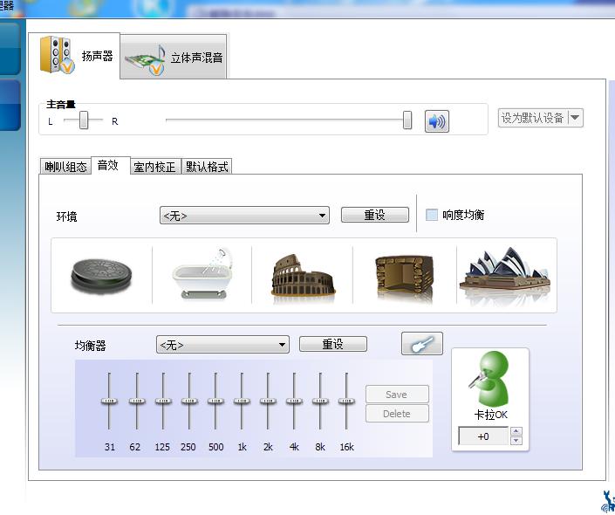615x515 pixels.
Task: Click the green 卡拉OK karaoke icon
Action: (x=490, y=379)
